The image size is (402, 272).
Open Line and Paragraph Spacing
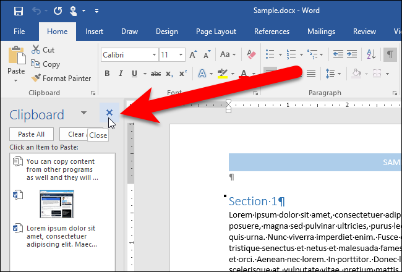(x=330, y=74)
